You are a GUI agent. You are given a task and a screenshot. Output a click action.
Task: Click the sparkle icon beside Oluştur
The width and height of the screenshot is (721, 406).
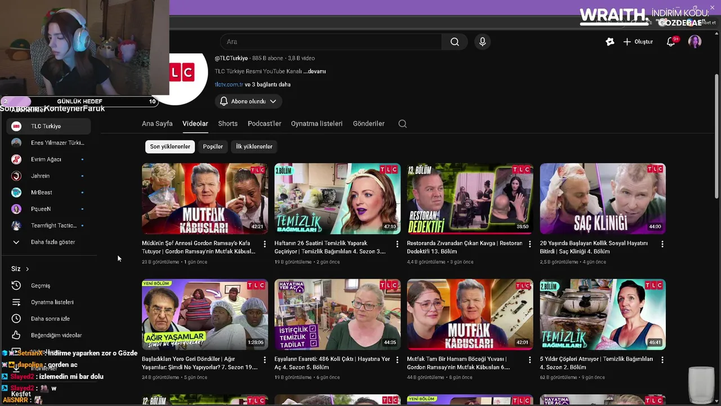(609, 42)
